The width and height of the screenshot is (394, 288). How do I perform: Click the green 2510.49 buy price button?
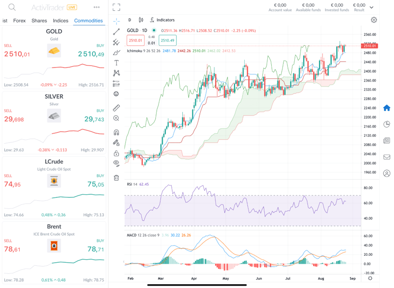168,40
